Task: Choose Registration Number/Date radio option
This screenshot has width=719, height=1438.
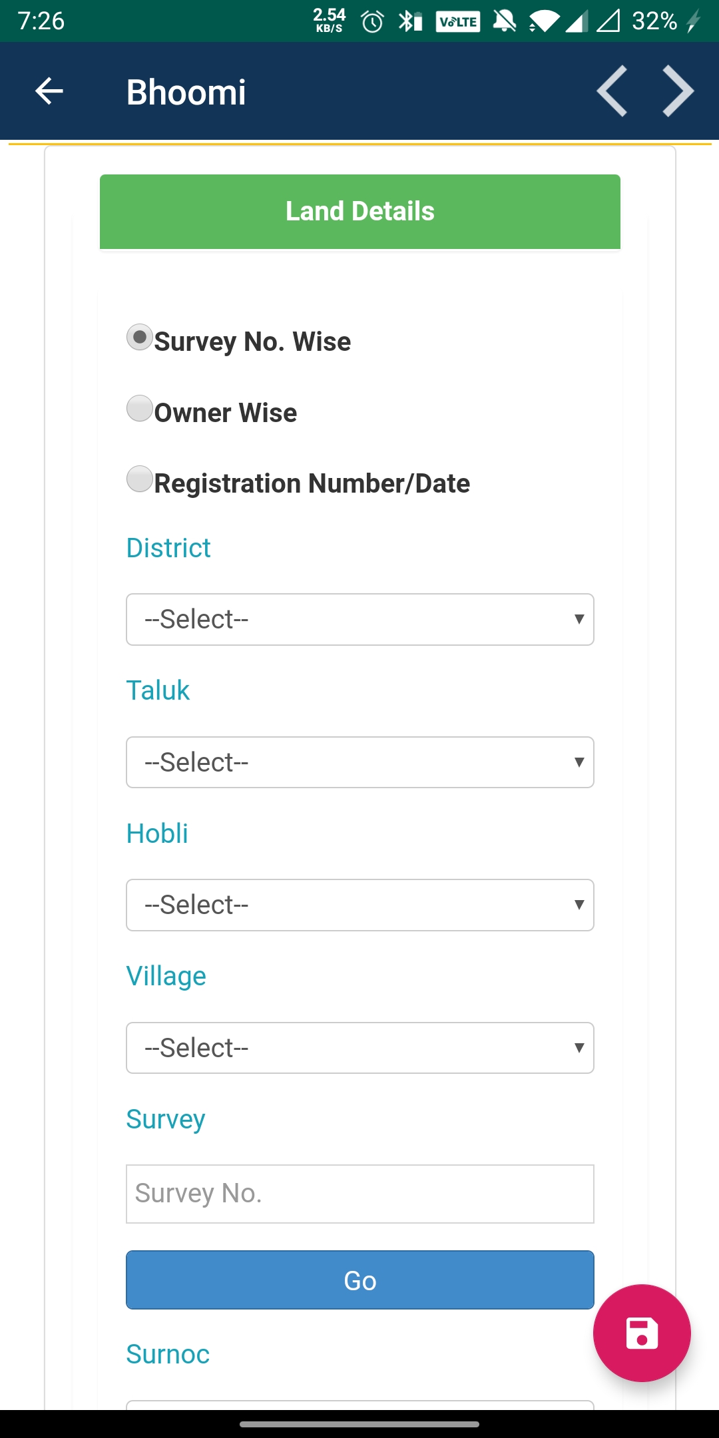Action: (x=139, y=479)
